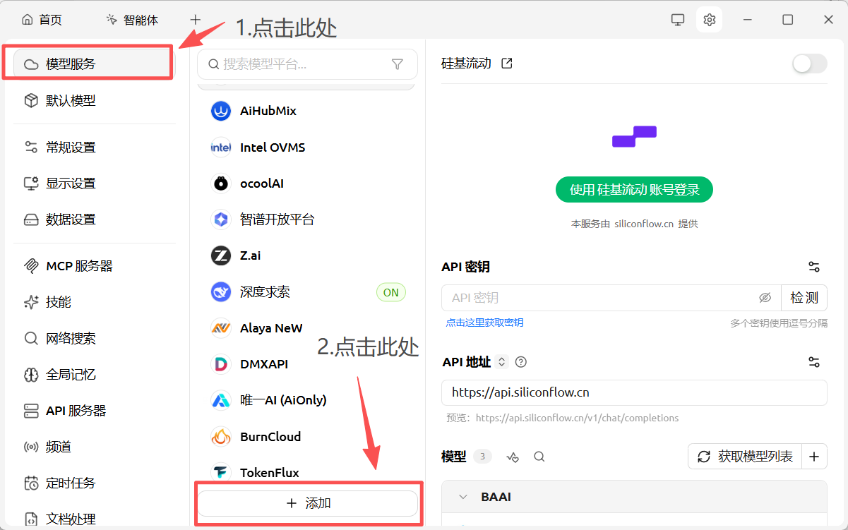Click 获取模型列表 button
The height and width of the screenshot is (530, 848).
click(744, 457)
